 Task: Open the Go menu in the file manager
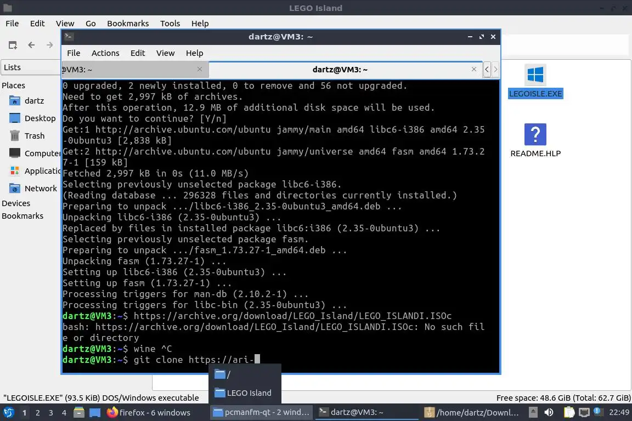(x=91, y=24)
